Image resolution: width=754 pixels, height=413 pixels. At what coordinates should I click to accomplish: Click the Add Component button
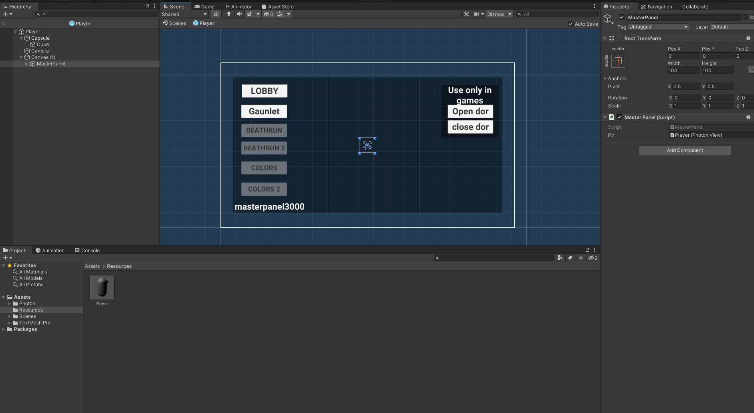[x=685, y=150]
